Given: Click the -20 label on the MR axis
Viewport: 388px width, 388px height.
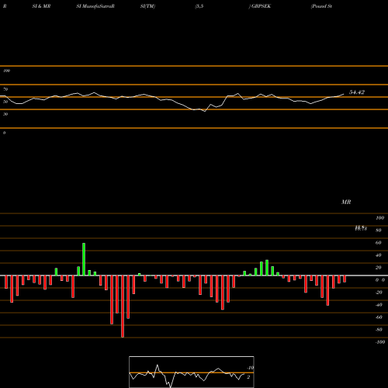Looking at the screenshot, I should (379, 293).
